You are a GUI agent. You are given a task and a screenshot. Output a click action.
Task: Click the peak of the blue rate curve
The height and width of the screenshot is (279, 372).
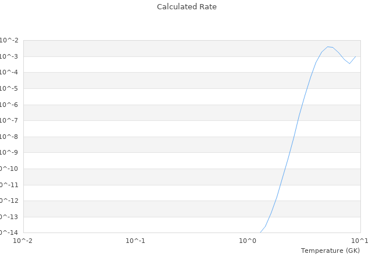(x=328, y=46)
